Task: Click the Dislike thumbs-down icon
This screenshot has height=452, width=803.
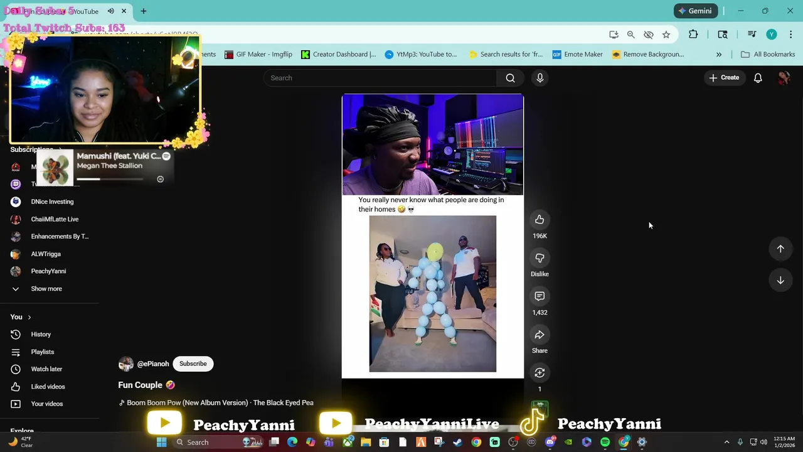Action: click(540, 258)
